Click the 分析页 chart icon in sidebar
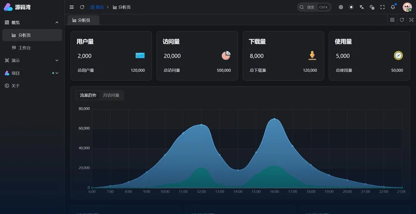Viewport: 416px width, 214px height. tap(14, 35)
